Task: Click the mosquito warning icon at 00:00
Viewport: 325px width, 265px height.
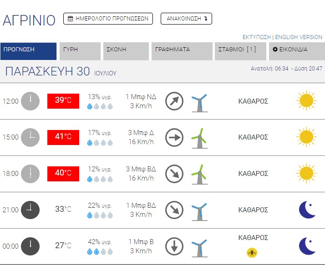Action: [252, 253]
